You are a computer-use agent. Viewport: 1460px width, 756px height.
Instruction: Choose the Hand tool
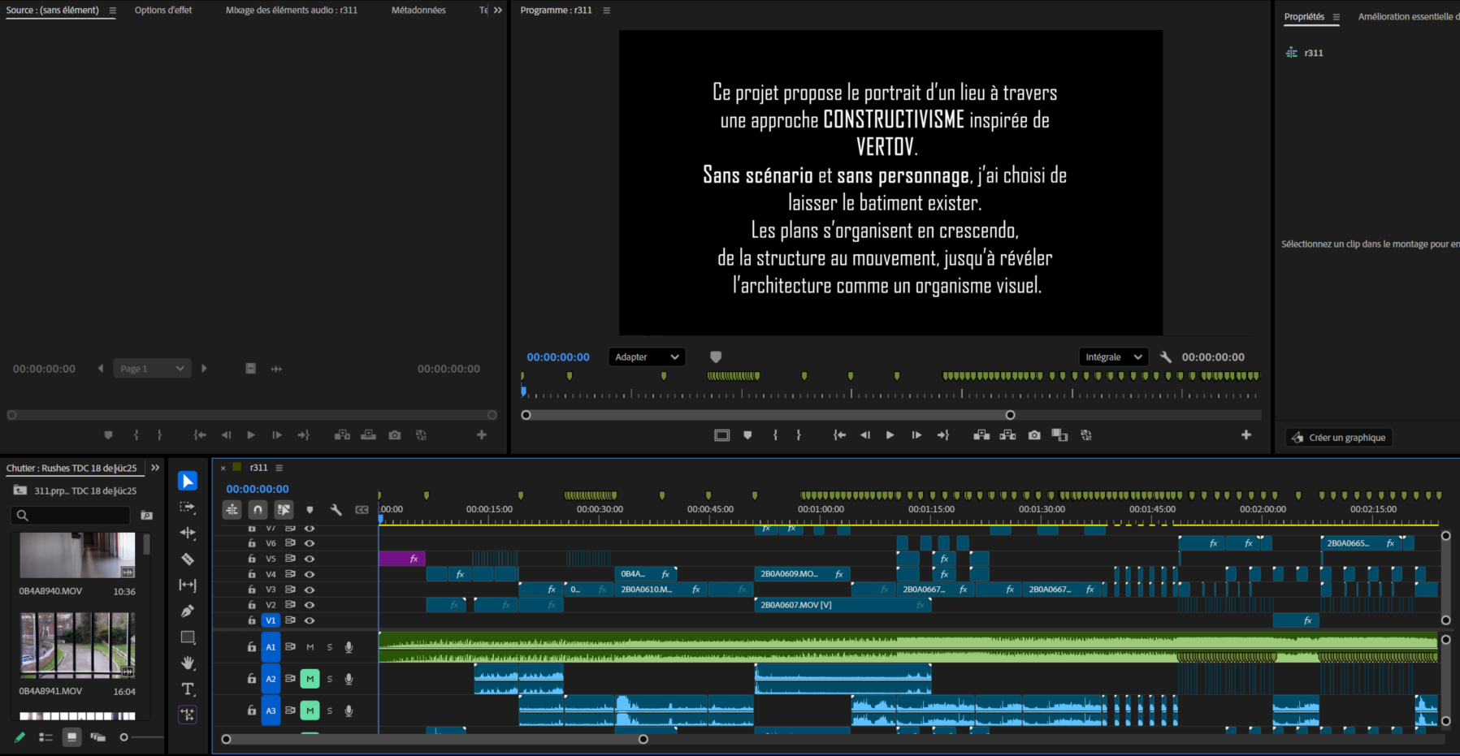(x=188, y=663)
